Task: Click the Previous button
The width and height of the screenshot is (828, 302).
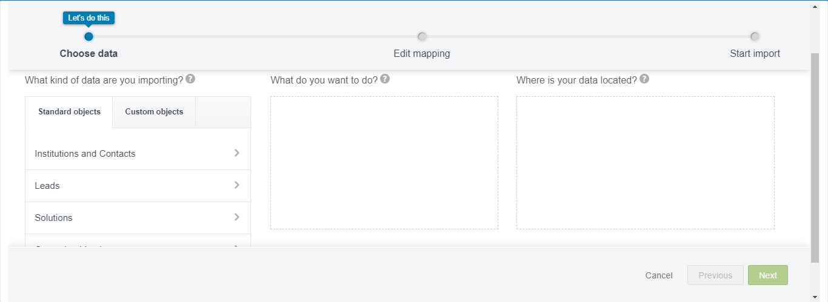Action: (715, 275)
